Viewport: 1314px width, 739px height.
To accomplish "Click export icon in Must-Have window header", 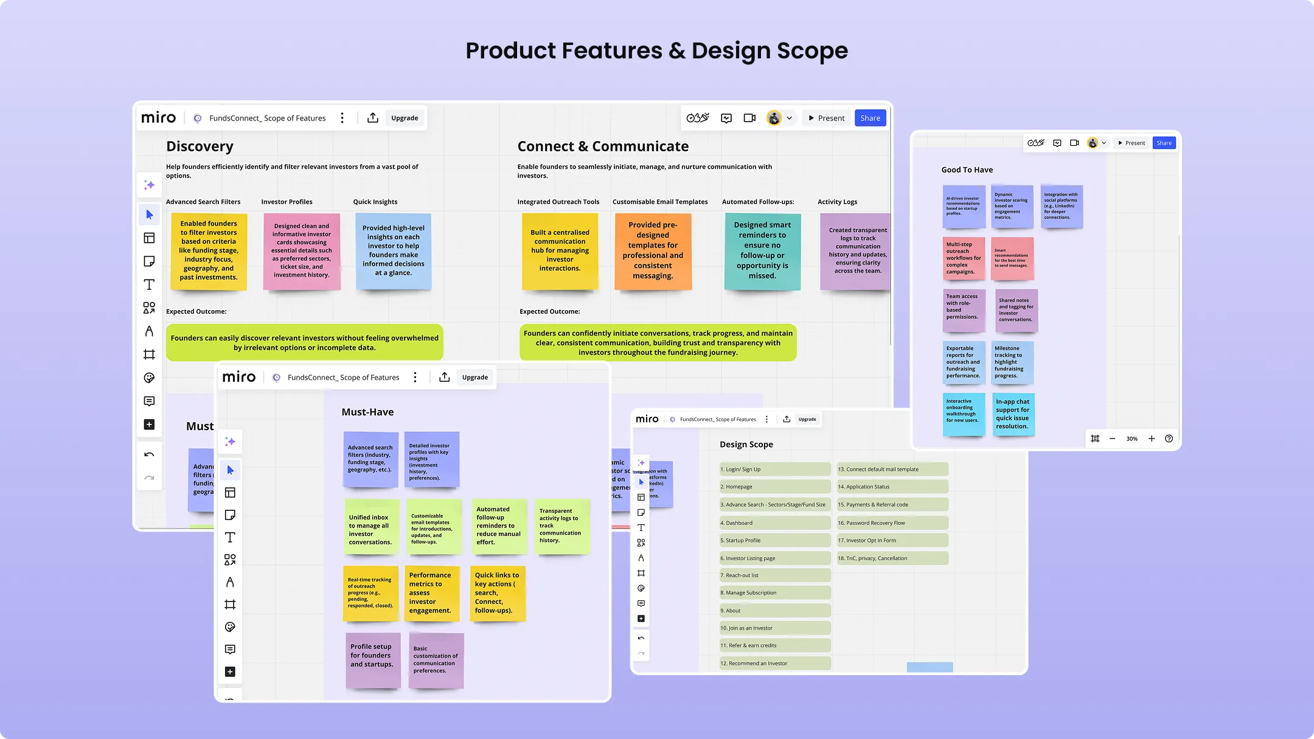I will 445,377.
